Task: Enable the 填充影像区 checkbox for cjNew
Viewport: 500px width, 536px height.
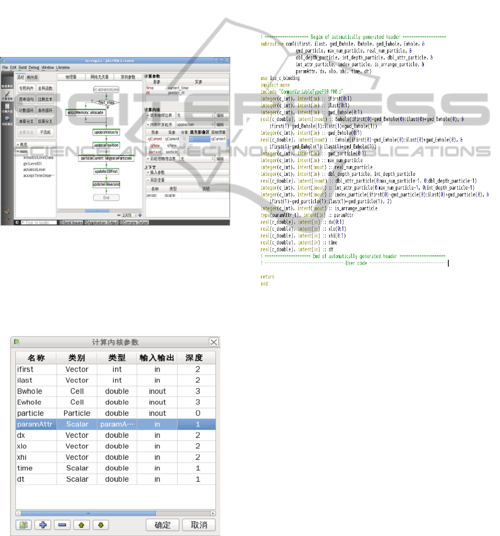Action: [x=191, y=145]
